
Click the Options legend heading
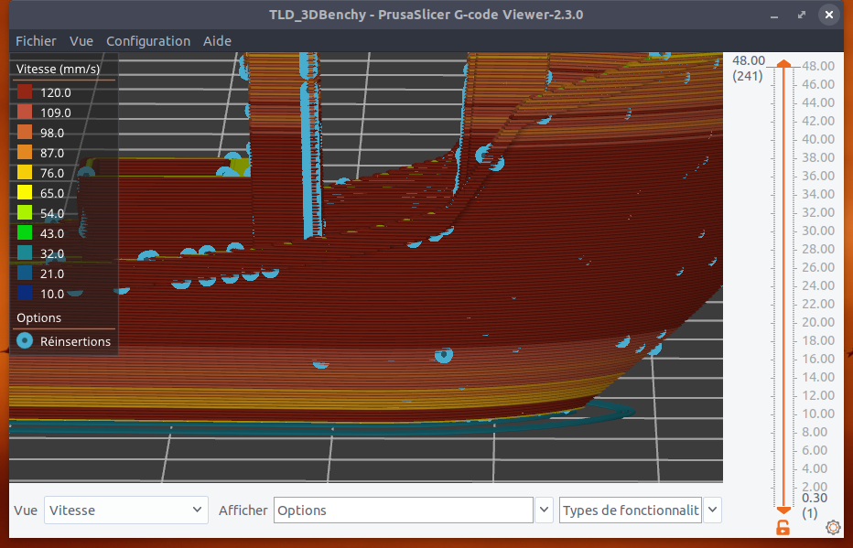click(38, 317)
